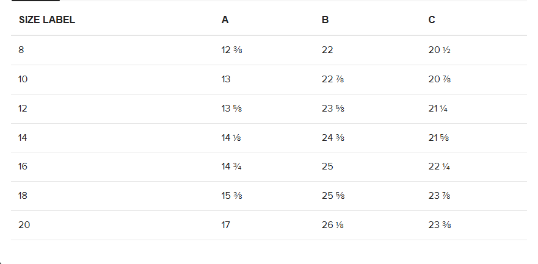The height and width of the screenshot is (264, 538).
Task: Click the active tab underline above the table
Action: click(35, 1)
